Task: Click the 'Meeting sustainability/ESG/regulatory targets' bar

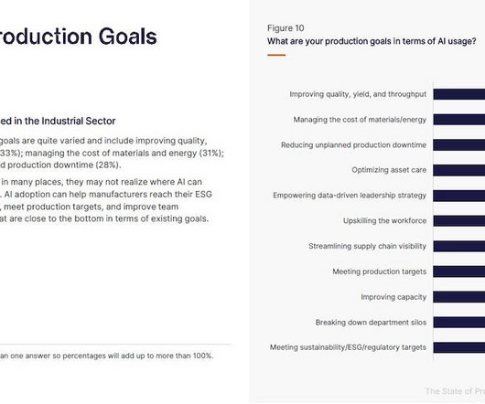Action: click(459, 347)
